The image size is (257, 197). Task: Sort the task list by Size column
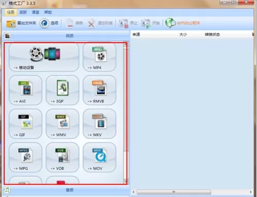pyautogui.click(x=183, y=34)
